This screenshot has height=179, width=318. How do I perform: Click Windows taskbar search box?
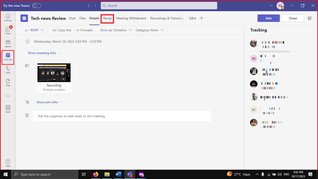pos(45,174)
